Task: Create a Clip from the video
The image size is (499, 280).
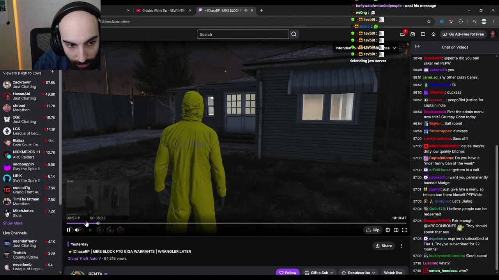Action: (373, 230)
